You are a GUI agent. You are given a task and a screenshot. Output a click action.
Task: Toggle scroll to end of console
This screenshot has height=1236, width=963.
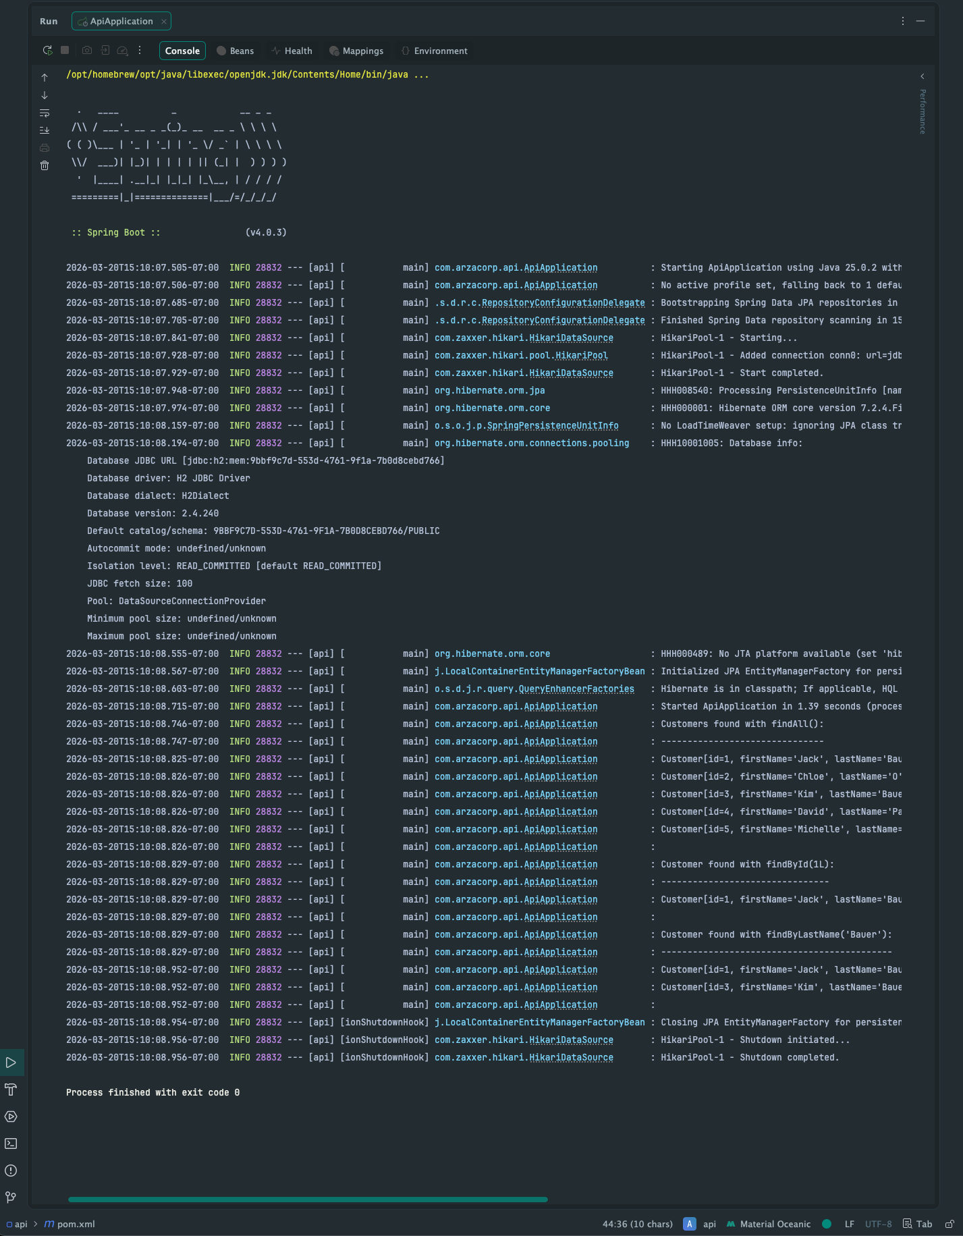pyautogui.click(x=45, y=130)
